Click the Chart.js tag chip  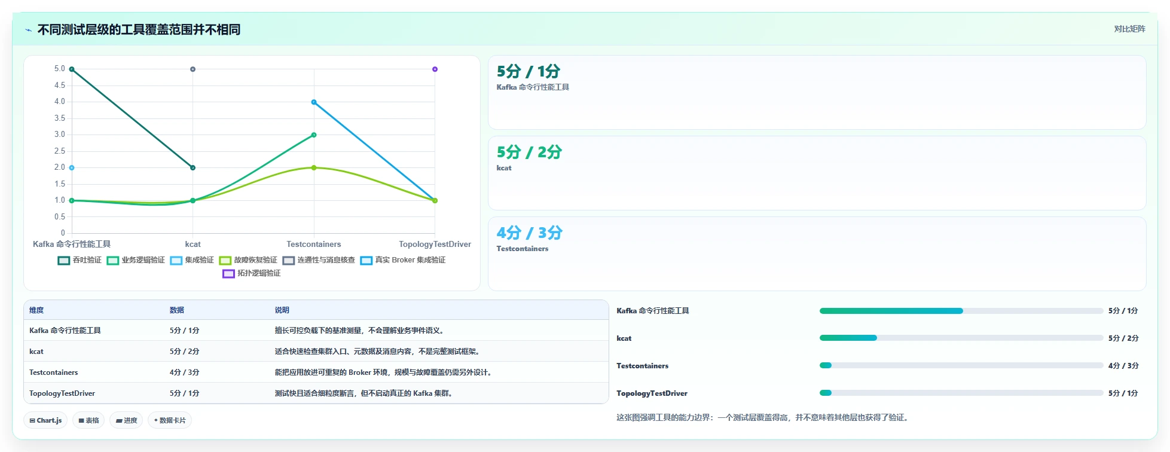[x=45, y=420]
